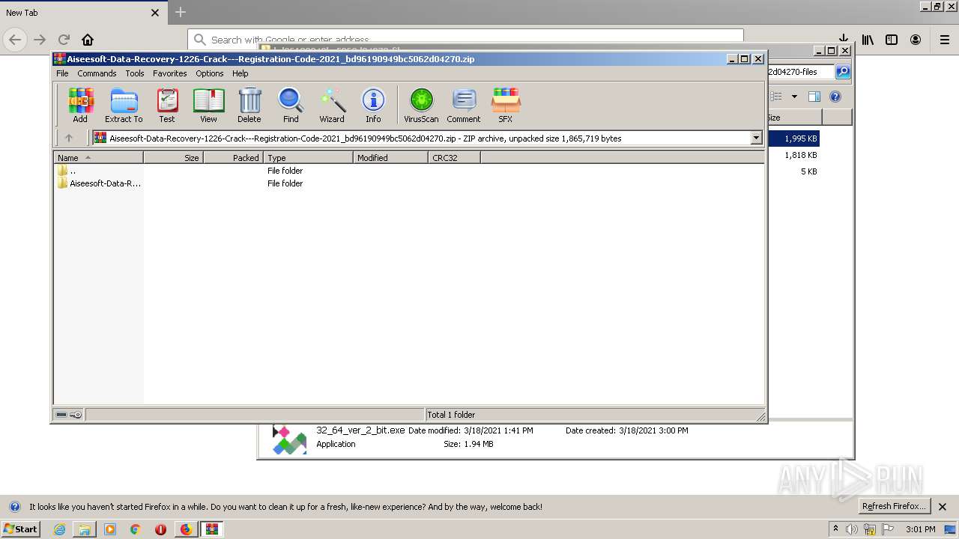Screen dimensions: 959x539
Task: Go up one level in WinRAR
Action: click(x=69, y=138)
